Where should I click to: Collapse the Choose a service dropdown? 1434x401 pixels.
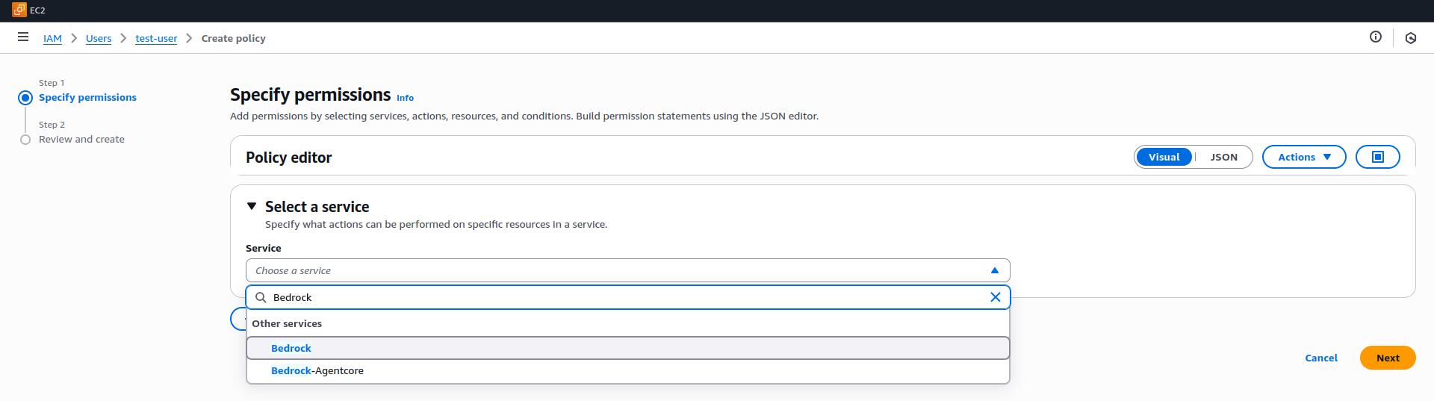[x=994, y=270]
